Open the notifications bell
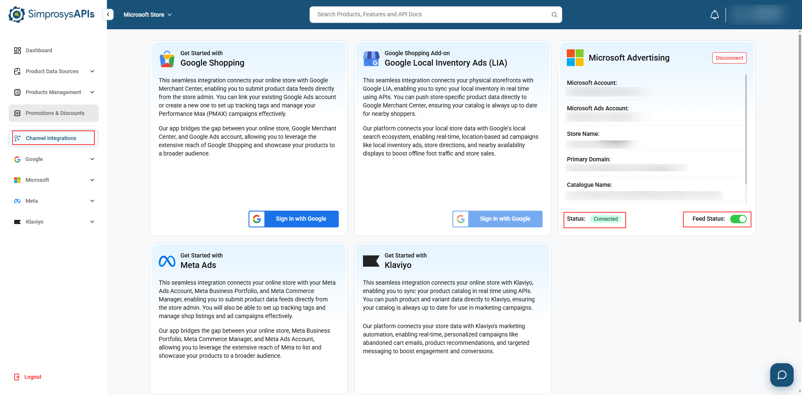Screen dimensions: 802x395 (x=715, y=15)
